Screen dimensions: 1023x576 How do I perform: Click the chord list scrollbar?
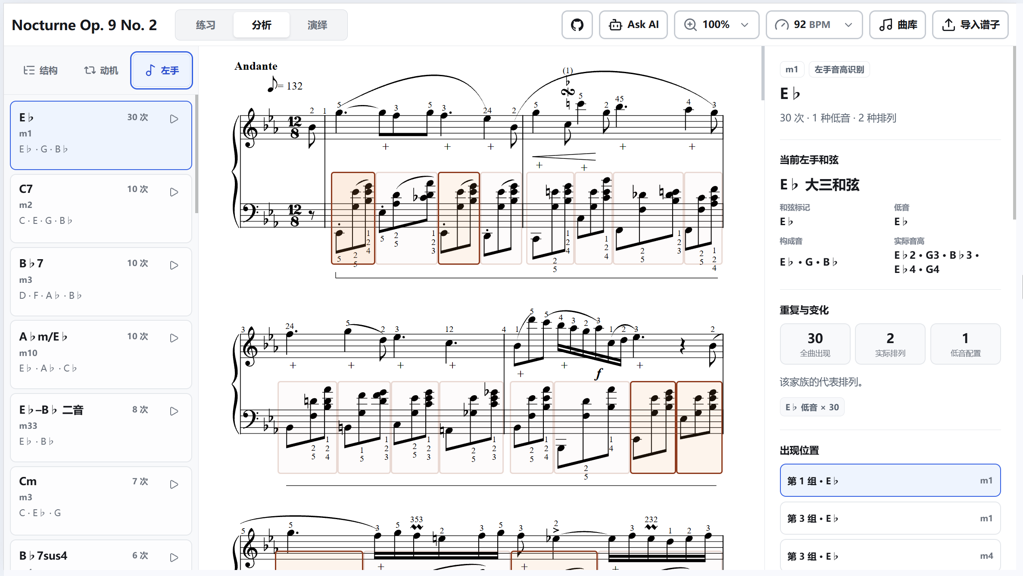coord(196,154)
